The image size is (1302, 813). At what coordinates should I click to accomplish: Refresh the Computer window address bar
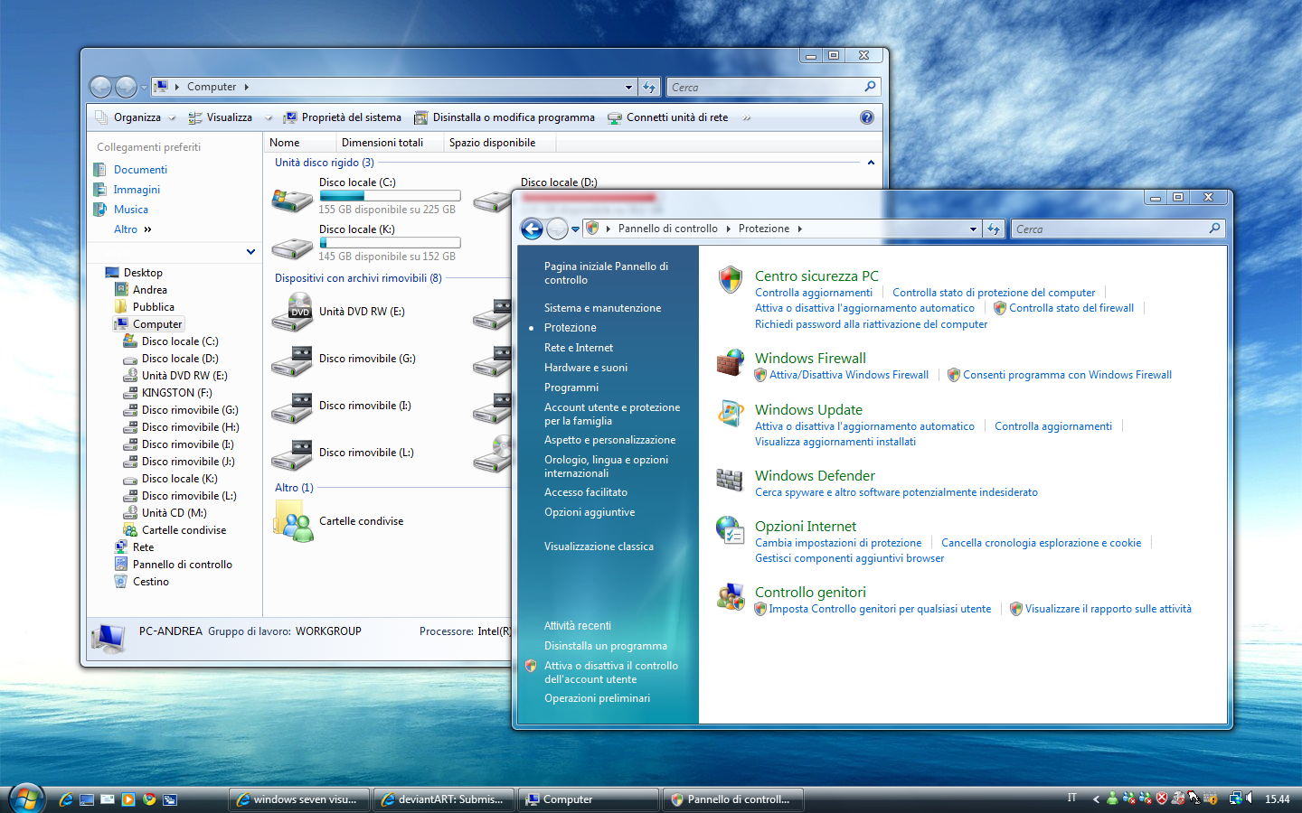coord(649,88)
